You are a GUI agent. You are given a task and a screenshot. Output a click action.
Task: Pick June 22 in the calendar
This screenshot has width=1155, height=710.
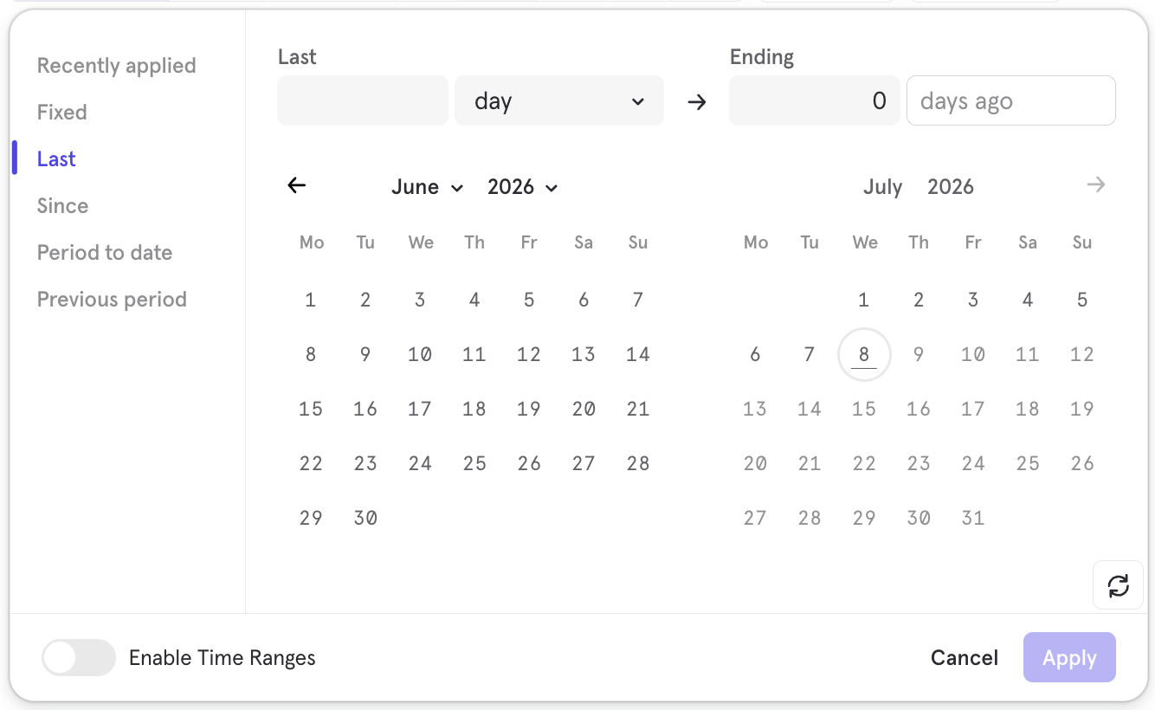[311, 464]
